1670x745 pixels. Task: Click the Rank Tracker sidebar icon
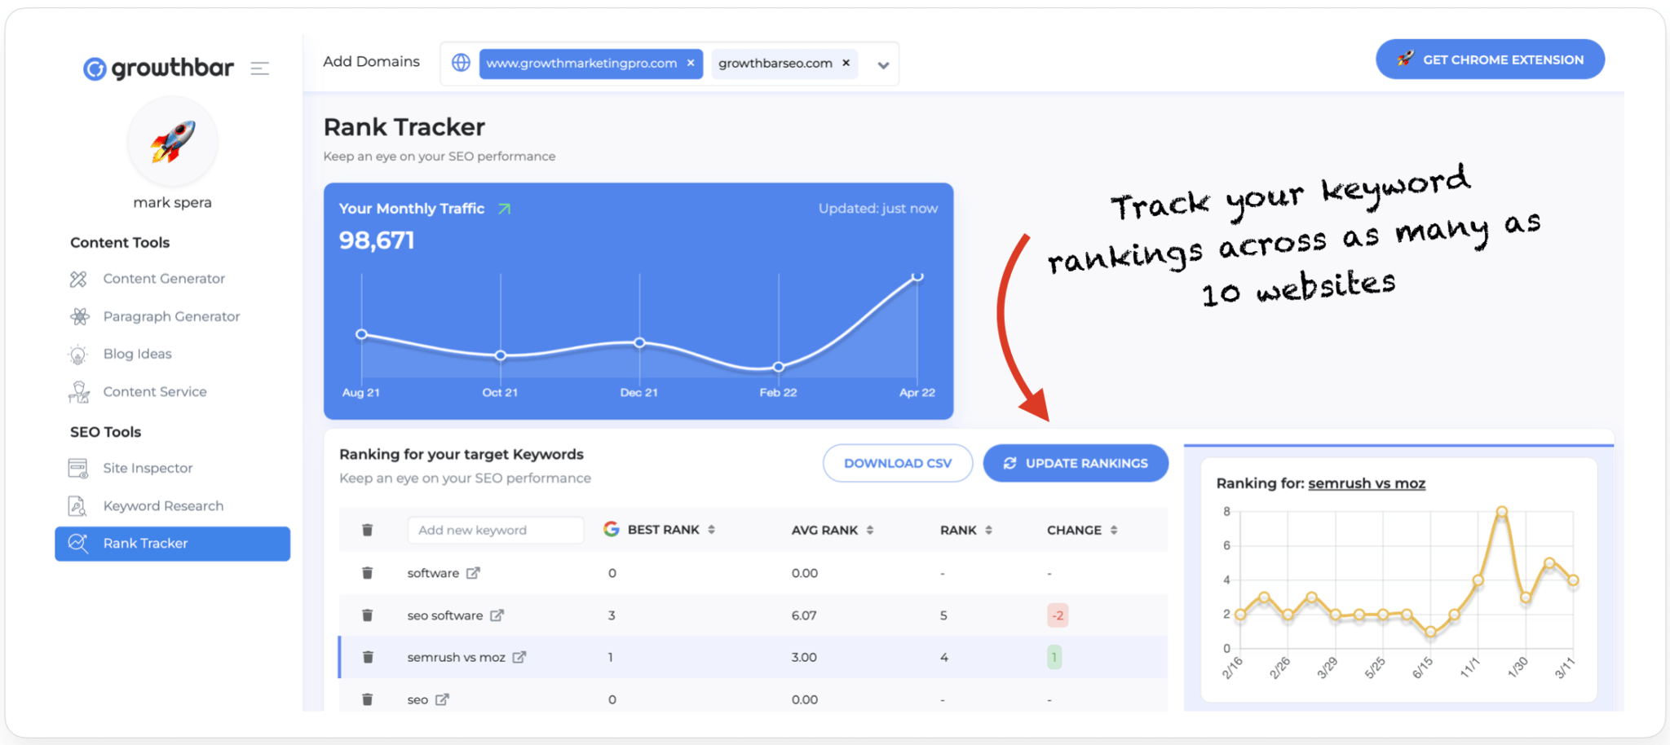[78, 543]
